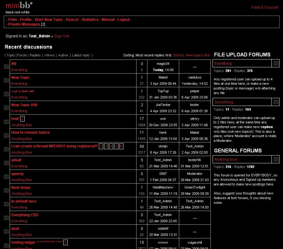Click Start New Topic in the menu
Image resolution: width=283 pixels, height=249 pixels.
click(x=49, y=20)
